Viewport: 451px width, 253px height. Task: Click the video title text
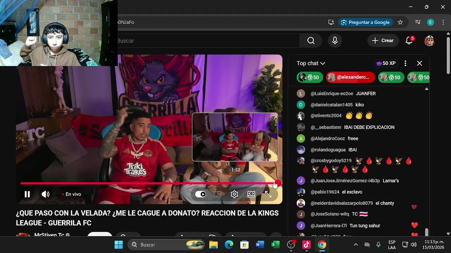tap(147, 218)
